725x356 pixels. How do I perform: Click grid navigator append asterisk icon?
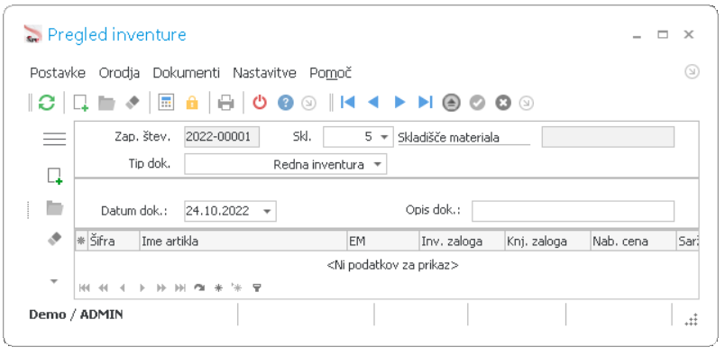tap(218, 288)
